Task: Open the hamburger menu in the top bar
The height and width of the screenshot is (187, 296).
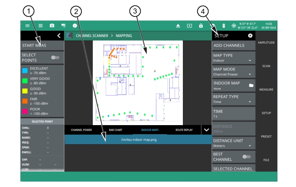Action: coord(27,26)
